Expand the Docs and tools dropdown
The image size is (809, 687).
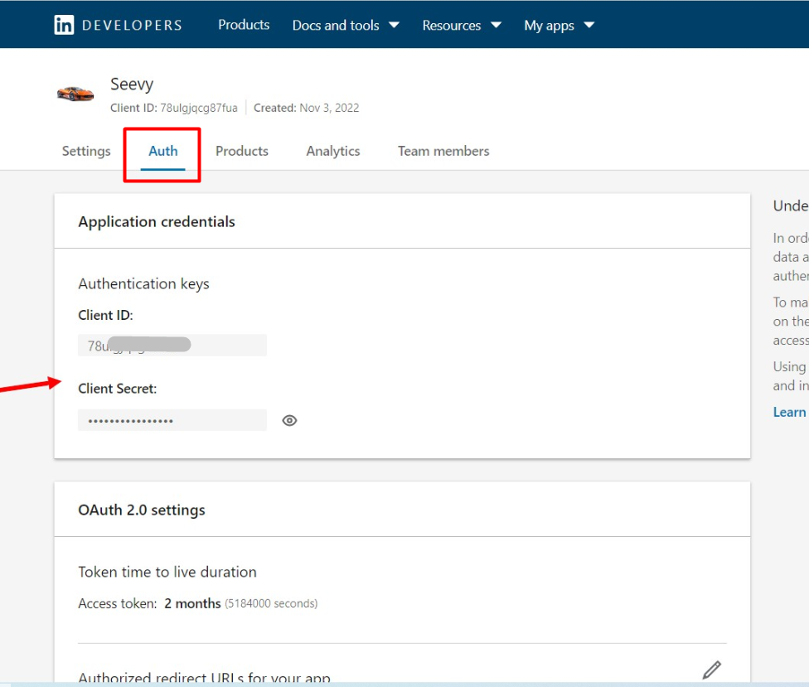click(346, 25)
